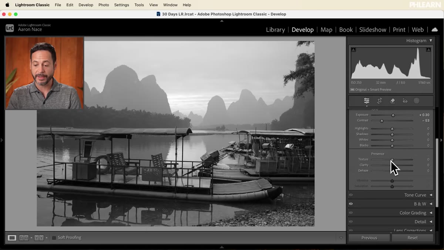This screenshot has height=250, width=444.
Task: Expand the B & W panel
Action: (431, 204)
